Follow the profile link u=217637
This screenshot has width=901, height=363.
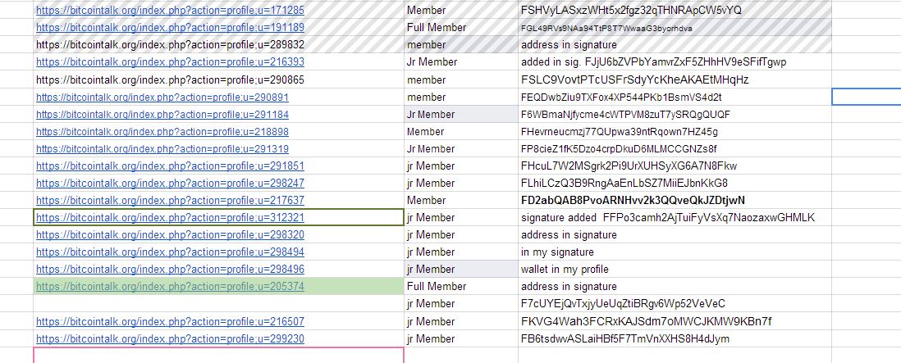tap(170, 200)
